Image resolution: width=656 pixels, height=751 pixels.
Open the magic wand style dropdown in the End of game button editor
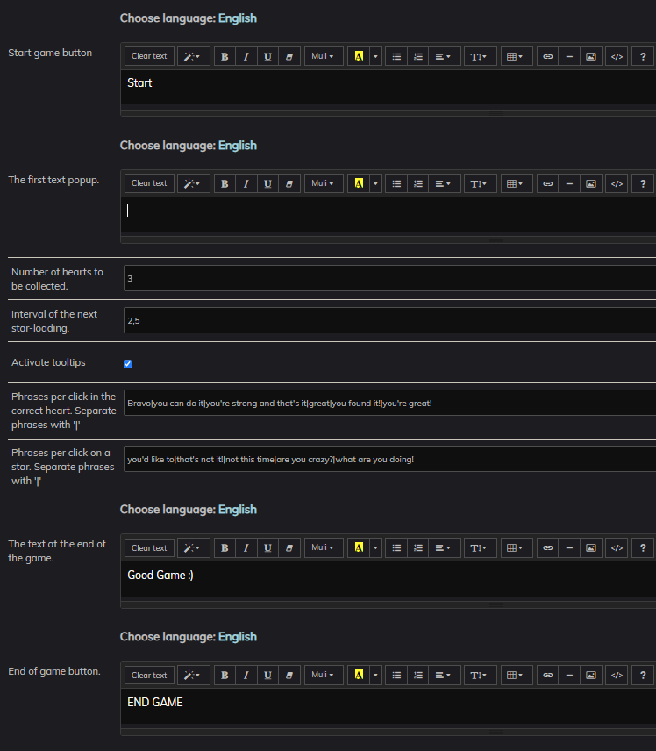click(x=194, y=676)
